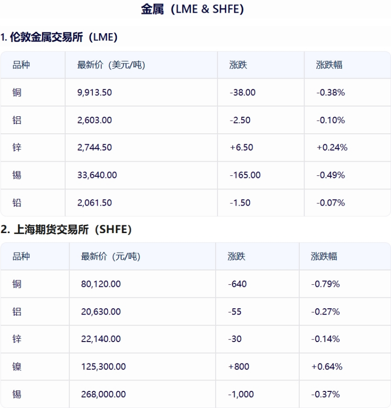
Task: Click LME copper price 9,913.50
Action: click(x=94, y=93)
